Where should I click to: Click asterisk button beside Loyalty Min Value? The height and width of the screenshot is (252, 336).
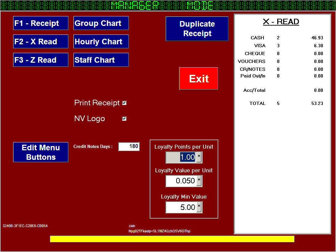tap(199, 207)
